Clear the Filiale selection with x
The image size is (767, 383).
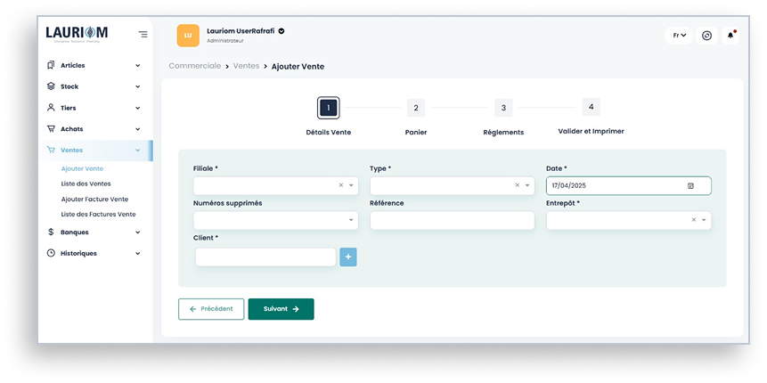click(x=341, y=185)
